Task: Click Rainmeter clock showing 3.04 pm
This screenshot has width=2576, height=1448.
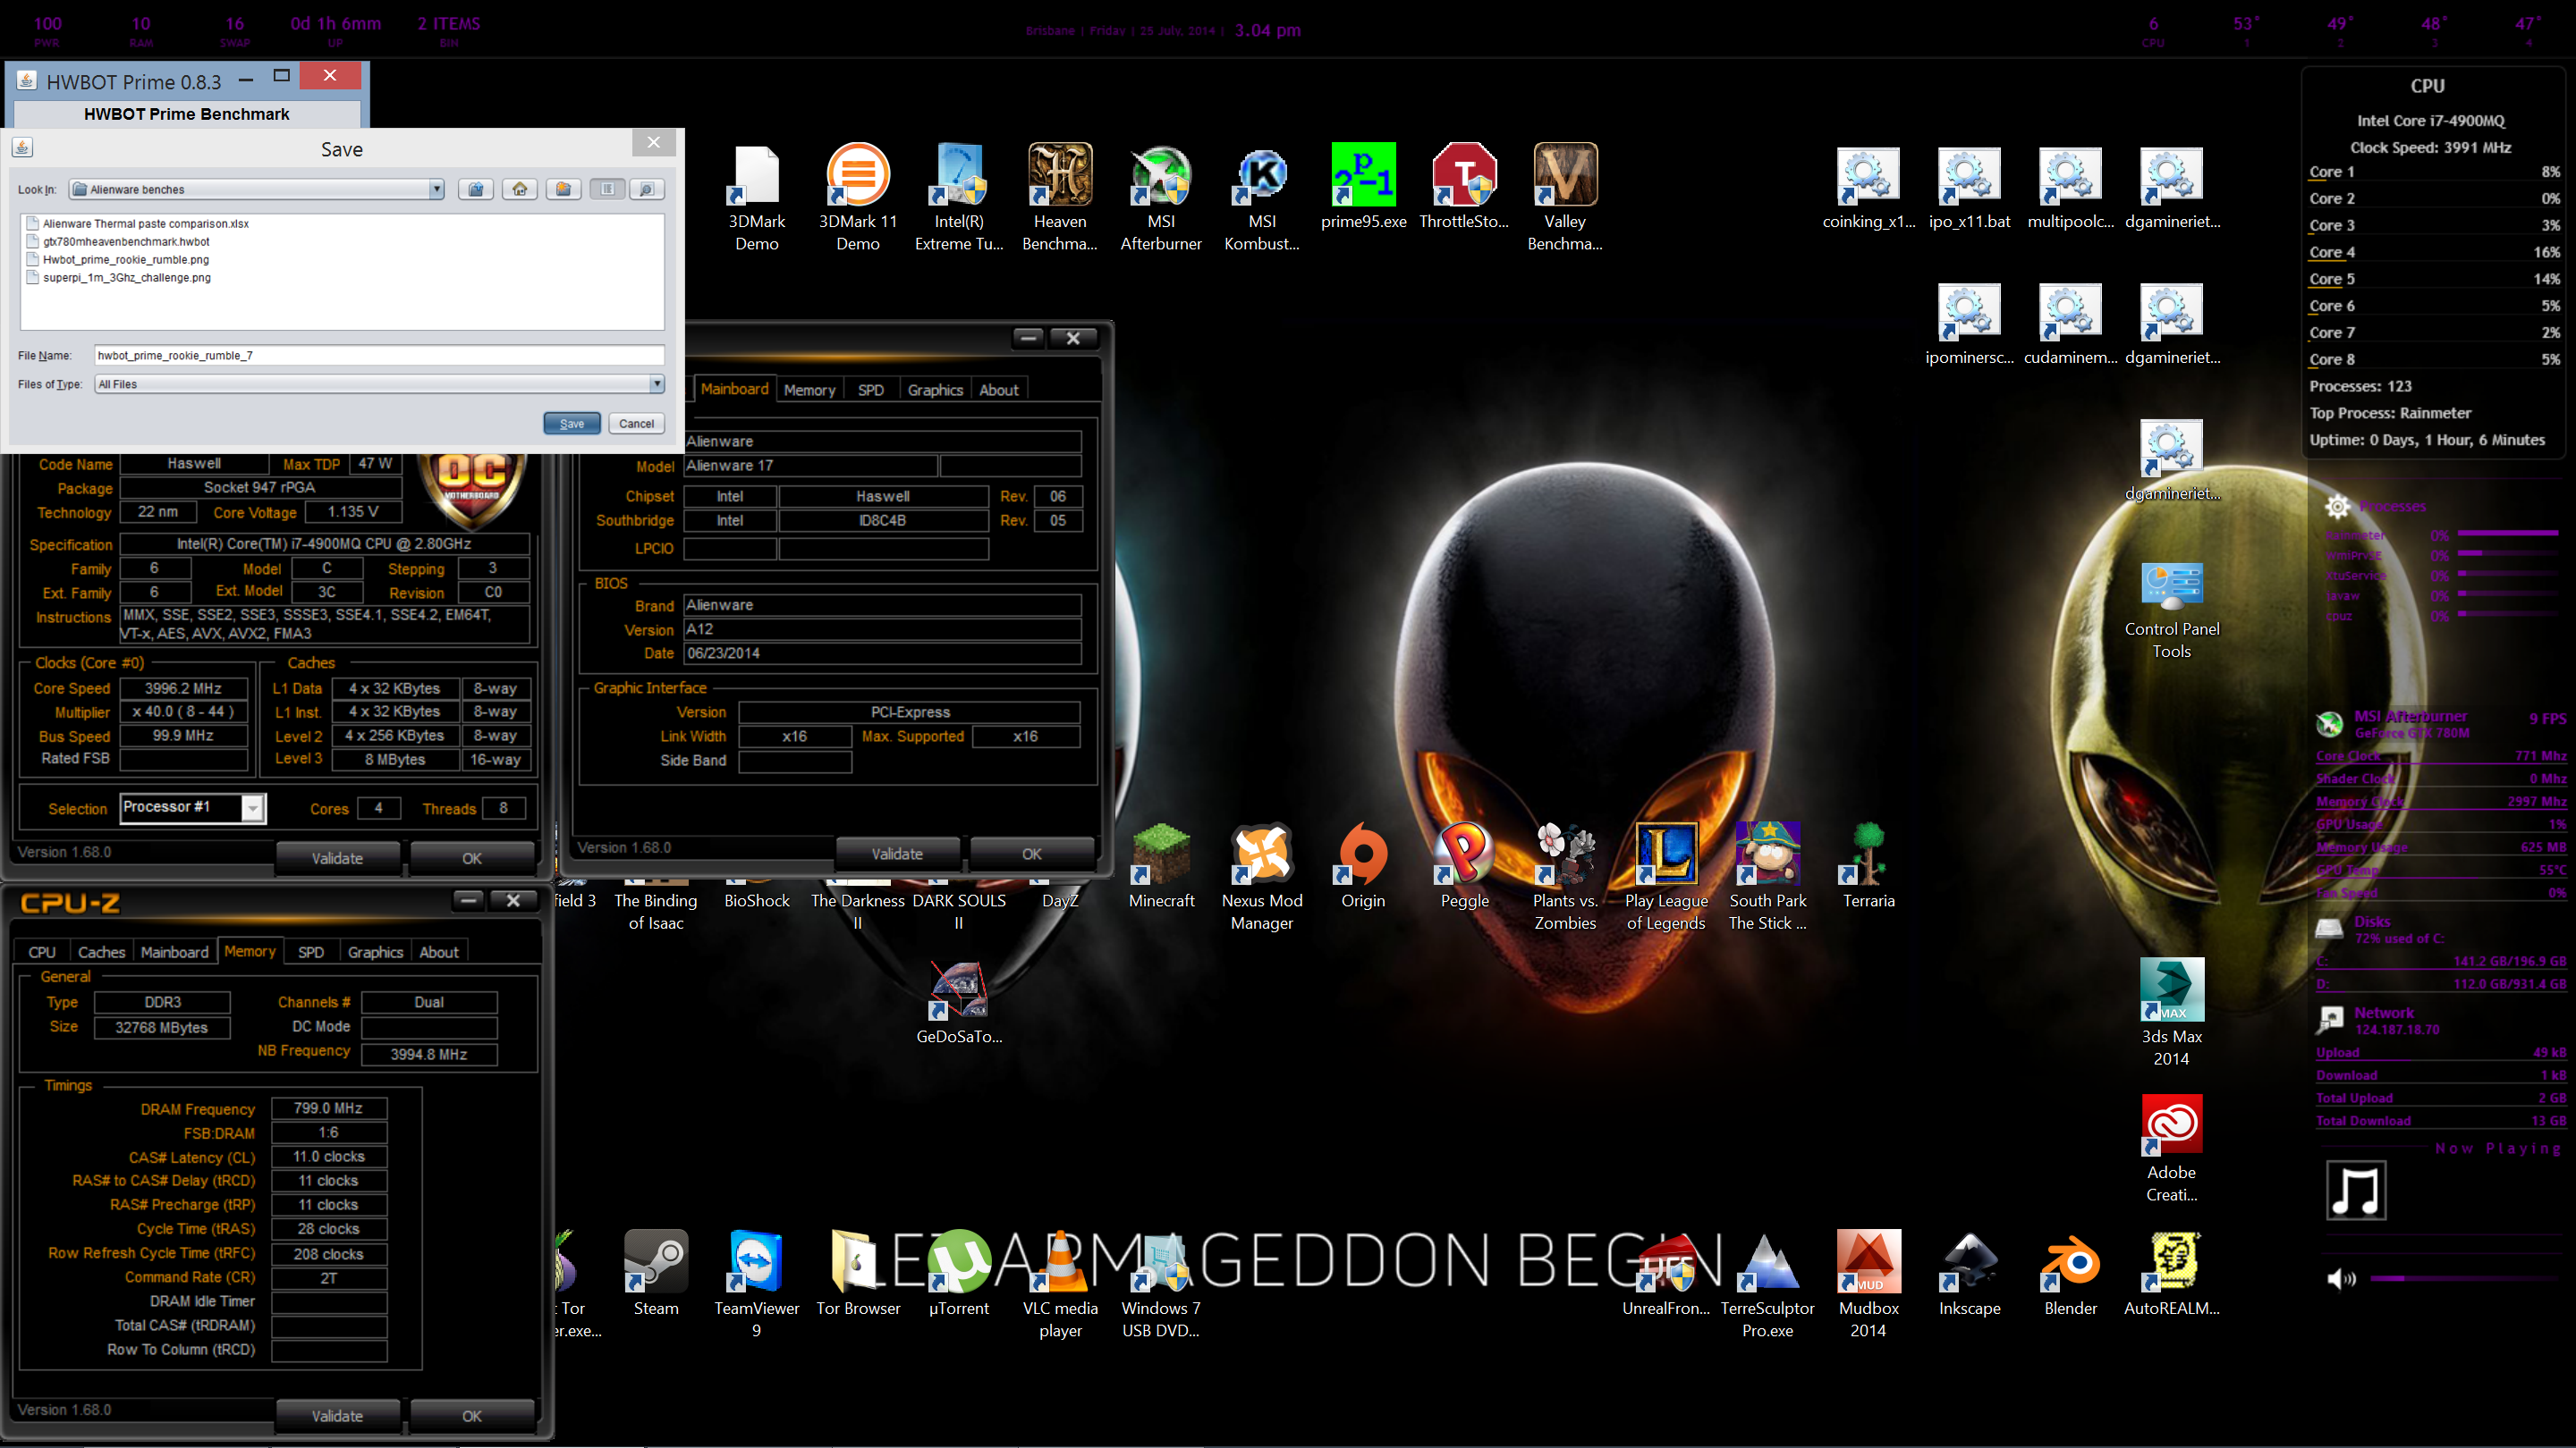Action: (x=1267, y=30)
